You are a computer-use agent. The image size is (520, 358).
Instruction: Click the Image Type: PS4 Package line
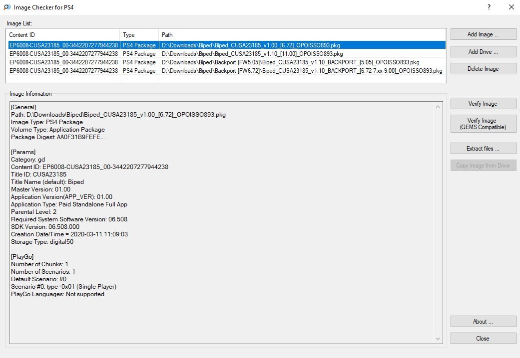click(x=47, y=122)
